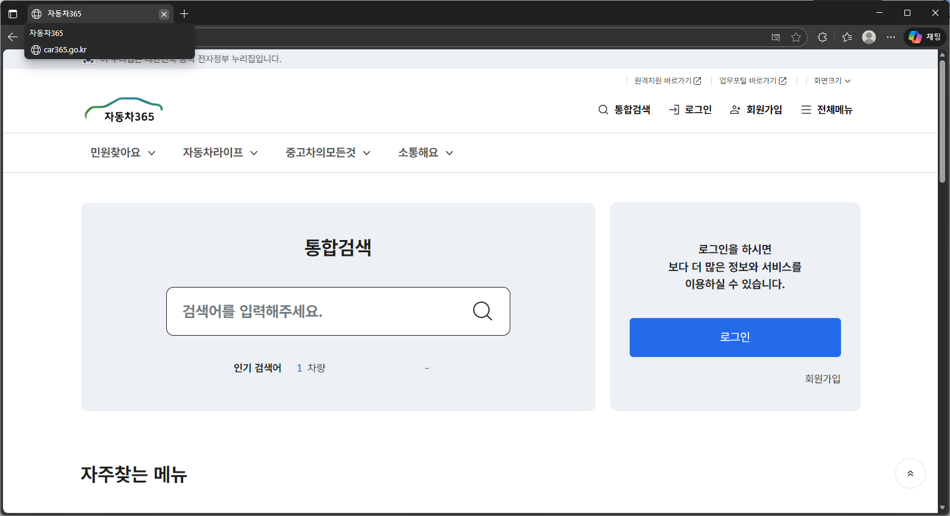
Task: Click the 통합검색 magnifier icon in the header
Action: tap(603, 110)
